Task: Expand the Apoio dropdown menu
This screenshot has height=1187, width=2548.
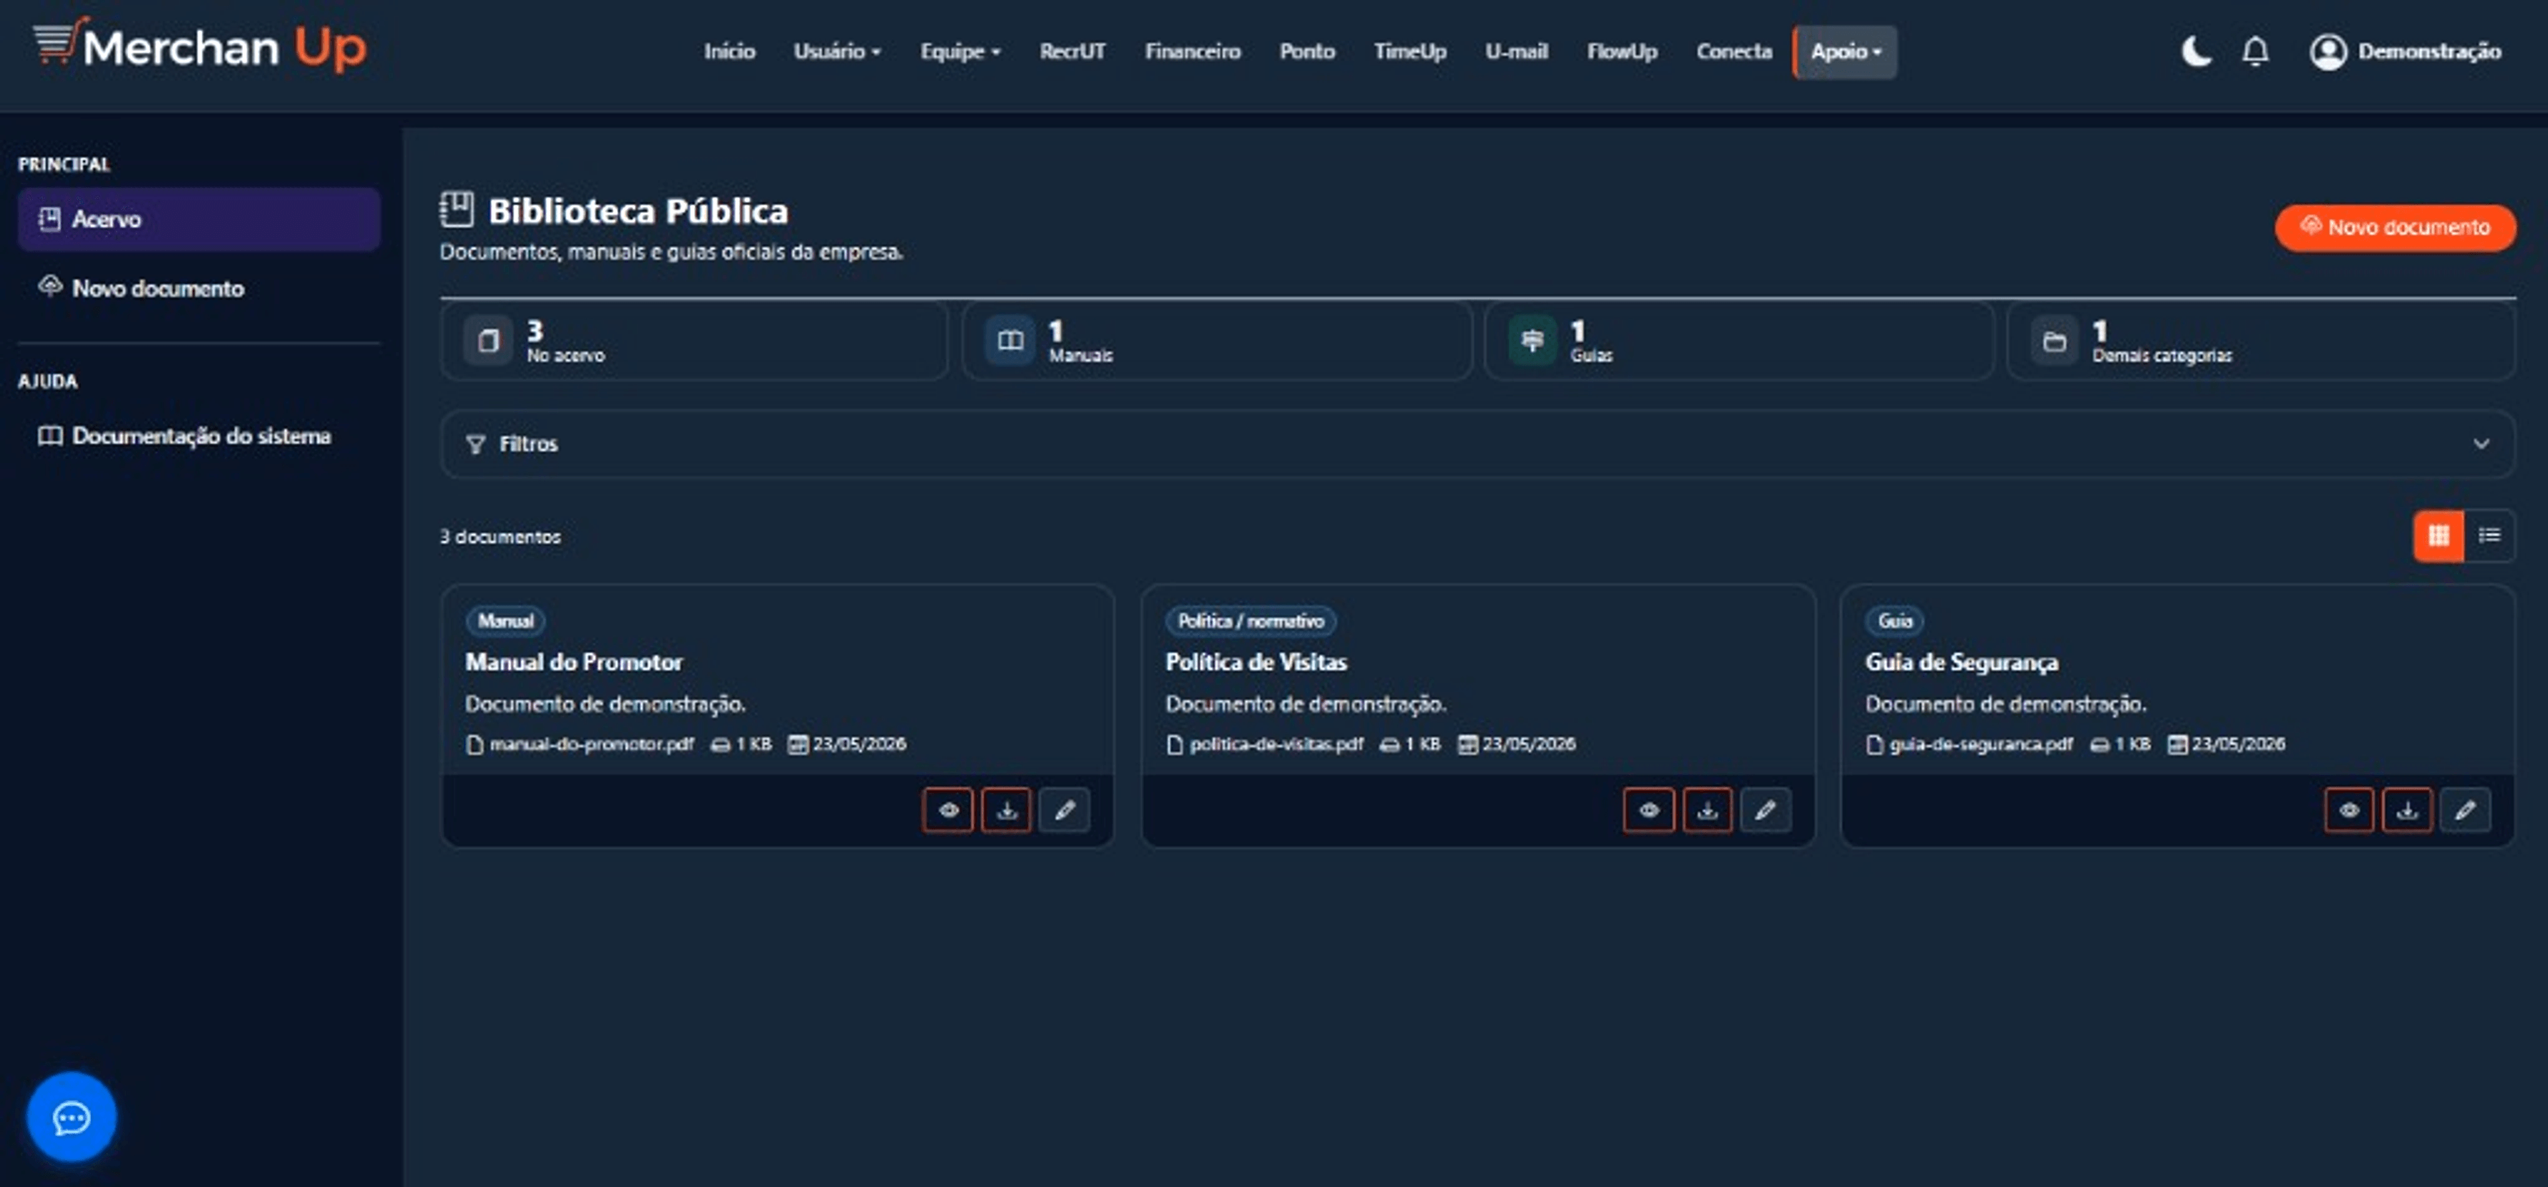Action: point(1846,52)
